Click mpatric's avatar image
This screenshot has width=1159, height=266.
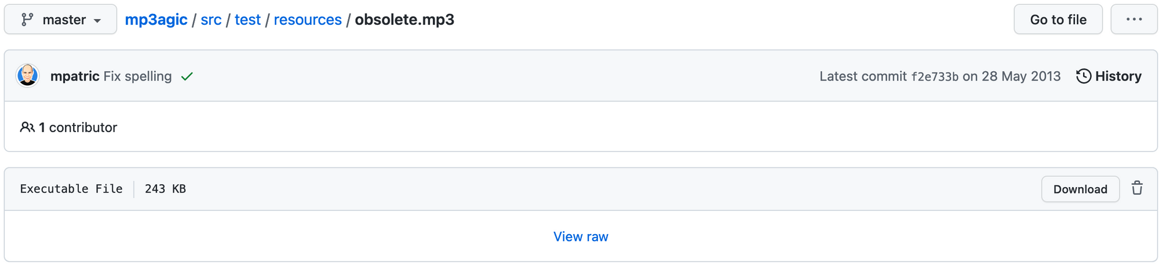(x=27, y=76)
